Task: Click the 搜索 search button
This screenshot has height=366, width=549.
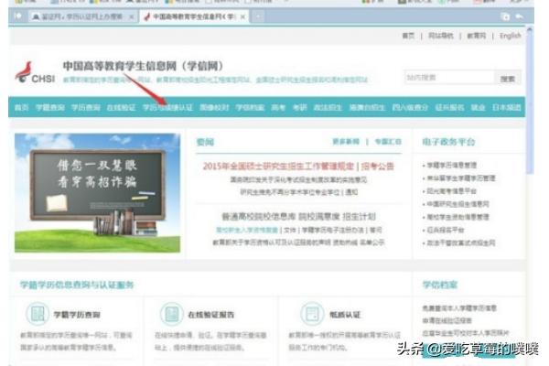Action: pyautogui.click(x=507, y=79)
